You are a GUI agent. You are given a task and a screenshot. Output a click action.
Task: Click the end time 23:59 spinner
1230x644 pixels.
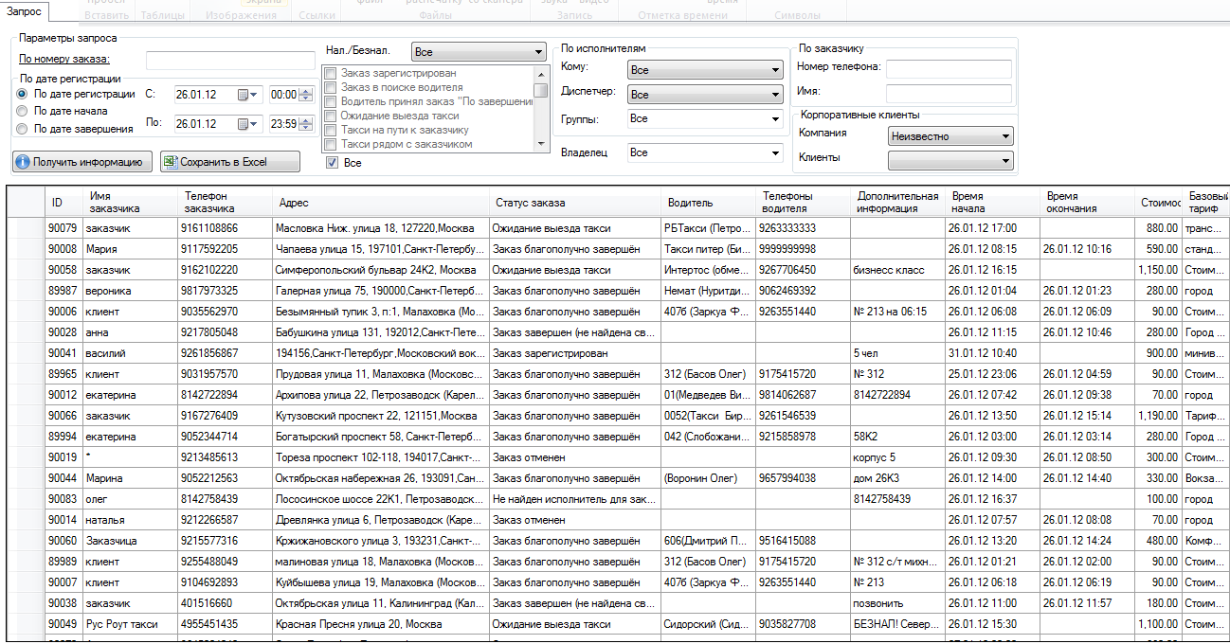305,123
